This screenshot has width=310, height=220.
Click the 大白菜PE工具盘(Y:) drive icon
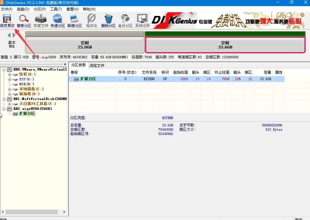point(15,104)
